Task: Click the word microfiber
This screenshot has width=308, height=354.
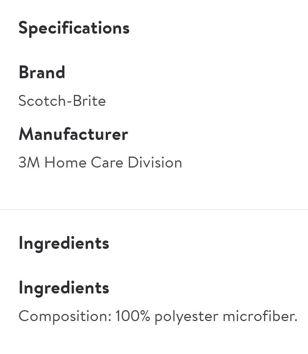Action: 260,316
